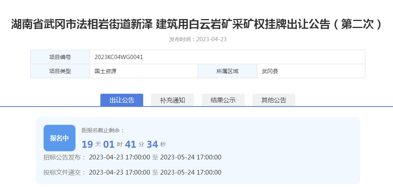Viewport: 393px width, 187px height.
Task: Click the 41 minutes countdown number
Action: click(x=130, y=145)
